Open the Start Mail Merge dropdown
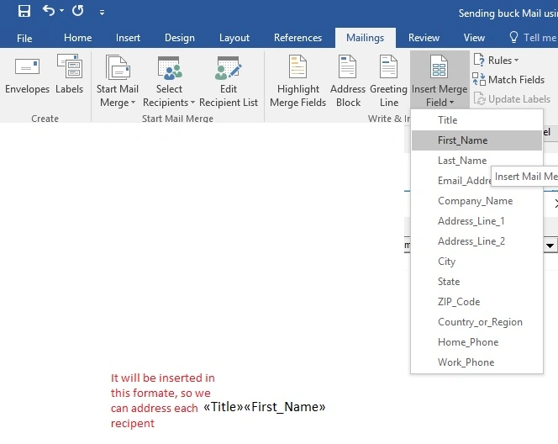This screenshot has height=444, width=558. click(118, 82)
